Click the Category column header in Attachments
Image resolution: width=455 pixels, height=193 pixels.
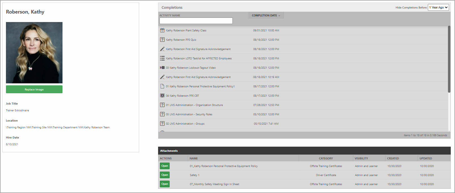pos(326,158)
